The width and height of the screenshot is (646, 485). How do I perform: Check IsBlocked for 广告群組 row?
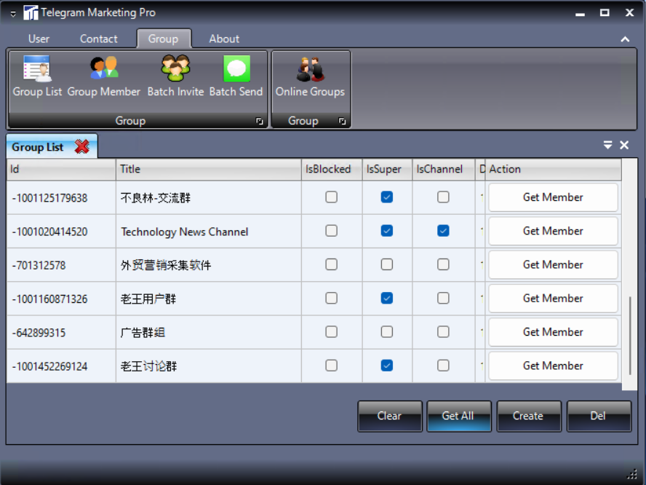coord(331,332)
